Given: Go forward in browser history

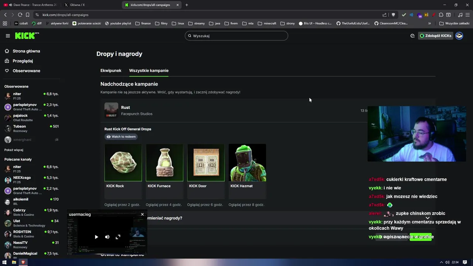Looking at the screenshot, I should pyautogui.click(x=13, y=15).
